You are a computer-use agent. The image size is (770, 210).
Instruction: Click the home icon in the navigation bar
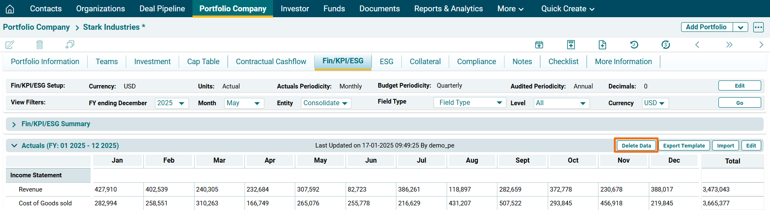(10, 9)
